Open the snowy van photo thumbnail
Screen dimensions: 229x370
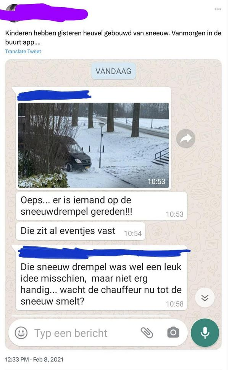[x=94, y=145]
